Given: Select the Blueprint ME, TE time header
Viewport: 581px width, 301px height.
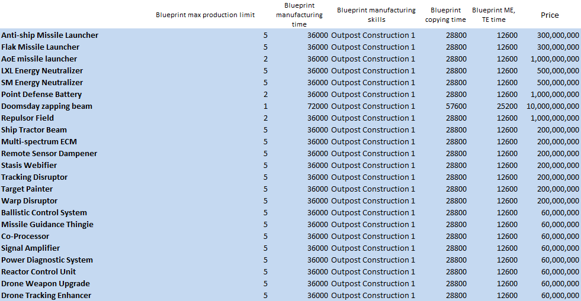Looking at the screenshot, I should point(493,15).
